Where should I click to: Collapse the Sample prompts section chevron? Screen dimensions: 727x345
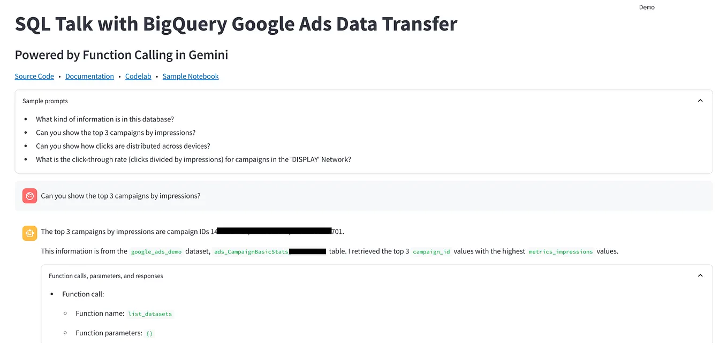(x=700, y=101)
